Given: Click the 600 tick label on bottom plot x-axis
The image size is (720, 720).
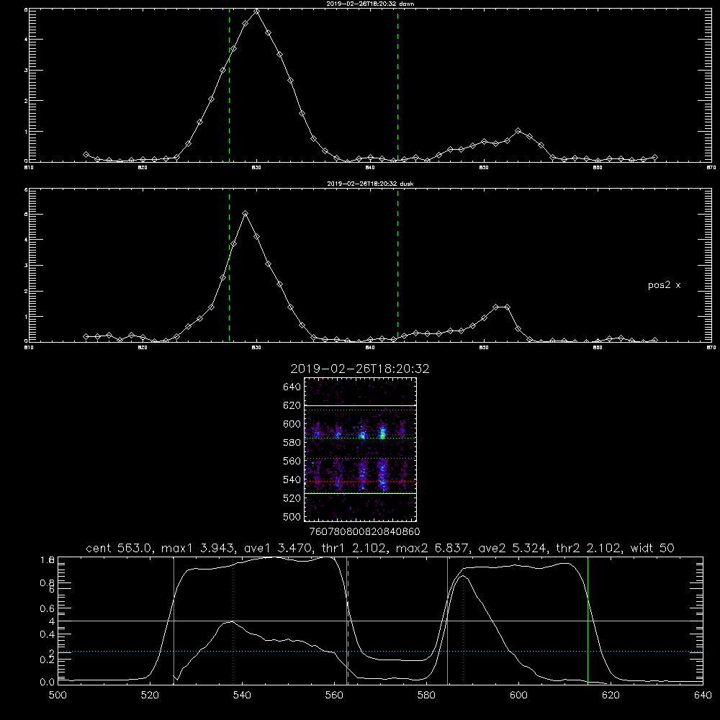Looking at the screenshot, I should point(519,696).
